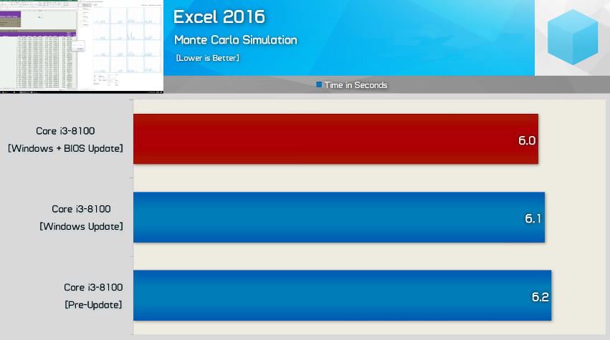Click Core i3-8100 above [Pre-Update]
610x340 pixels.
pos(93,287)
